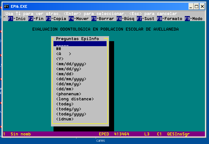The image size is (209, 144).
Task: Pick the <Y> yes/no field type
Action: [60, 59]
